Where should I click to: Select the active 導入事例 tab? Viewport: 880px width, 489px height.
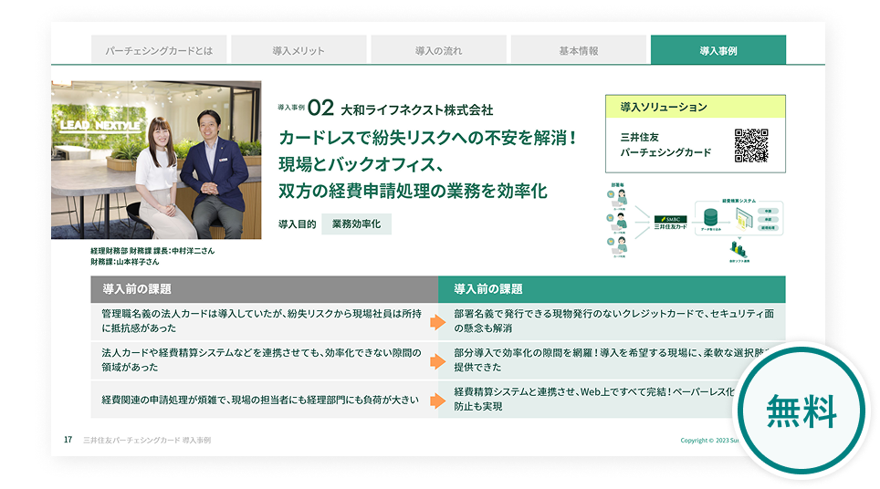[x=718, y=50]
